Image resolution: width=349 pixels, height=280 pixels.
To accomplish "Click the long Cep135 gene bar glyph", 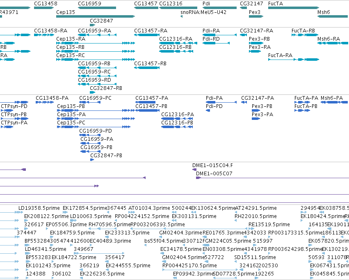I will (96, 16).
